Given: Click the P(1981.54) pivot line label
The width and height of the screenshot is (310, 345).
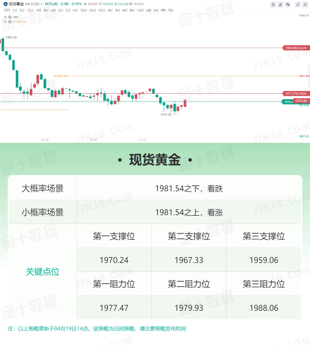Looking at the screenshot, I should [x=61, y=76].
